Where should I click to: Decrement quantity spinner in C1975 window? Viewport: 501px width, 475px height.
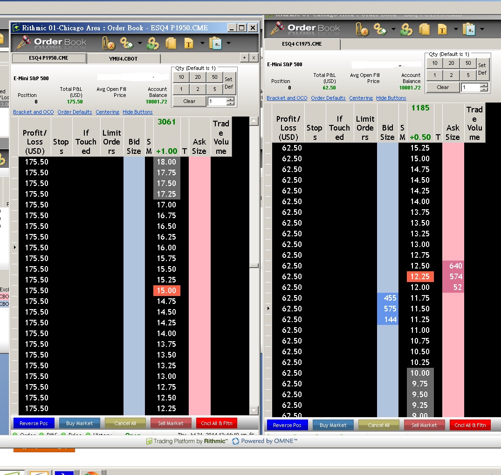click(484, 89)
